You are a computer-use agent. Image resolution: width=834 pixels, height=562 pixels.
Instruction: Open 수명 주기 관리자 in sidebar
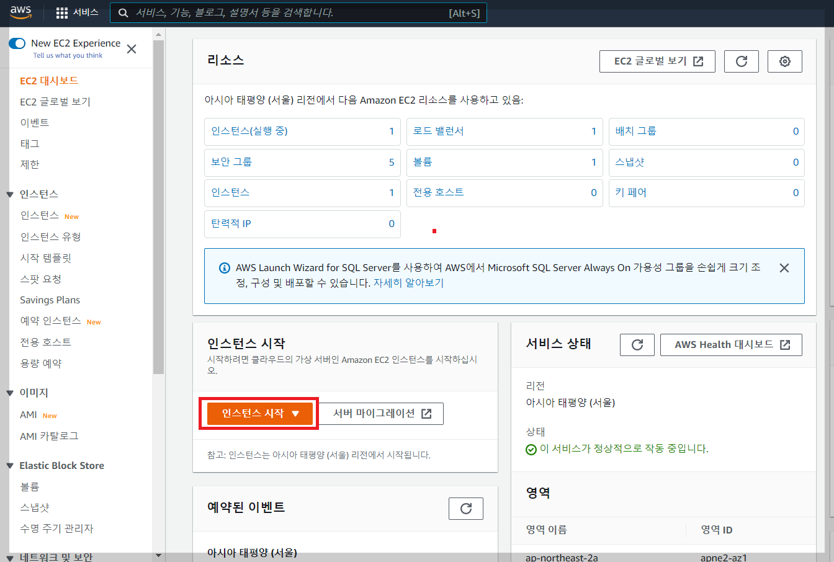coord(56,529)
